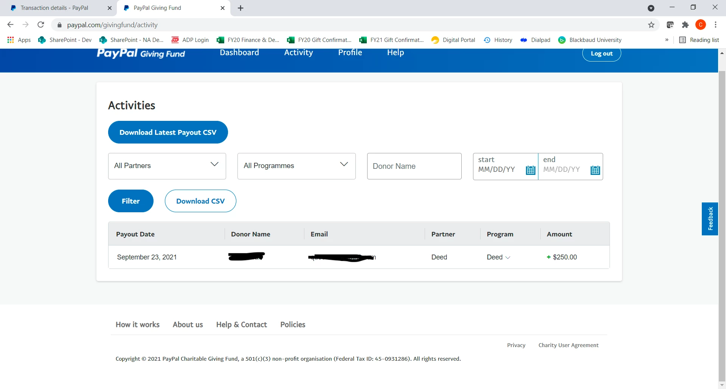
Task: Open the ADP Login bookmark
Action: 190,40
